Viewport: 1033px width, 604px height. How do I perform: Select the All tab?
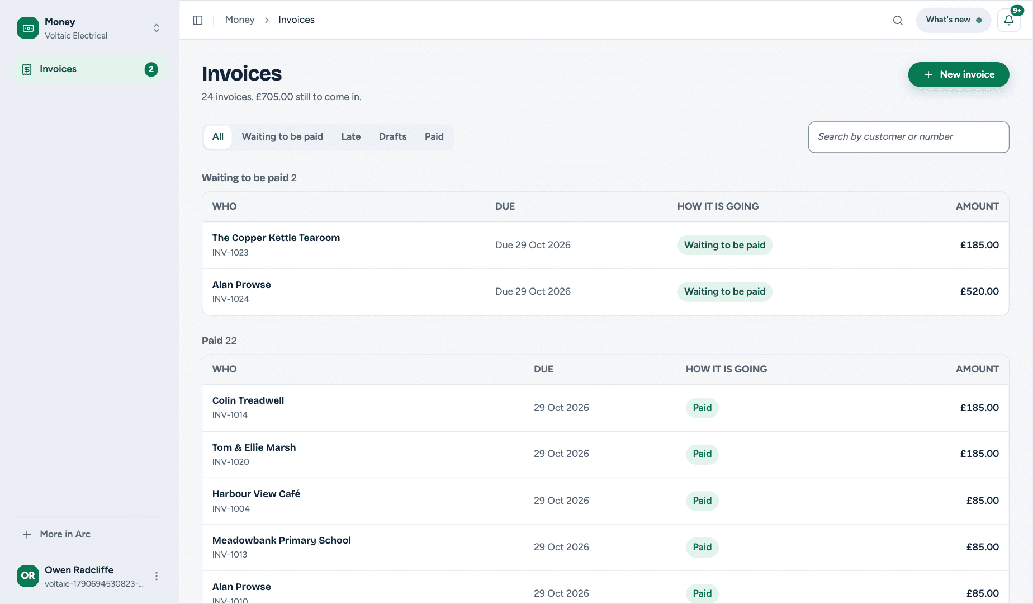(x=218, y=137)
